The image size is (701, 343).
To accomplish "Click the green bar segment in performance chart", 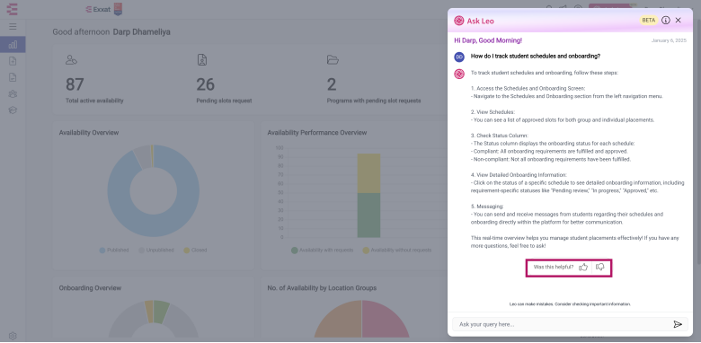I will point(368,215).
